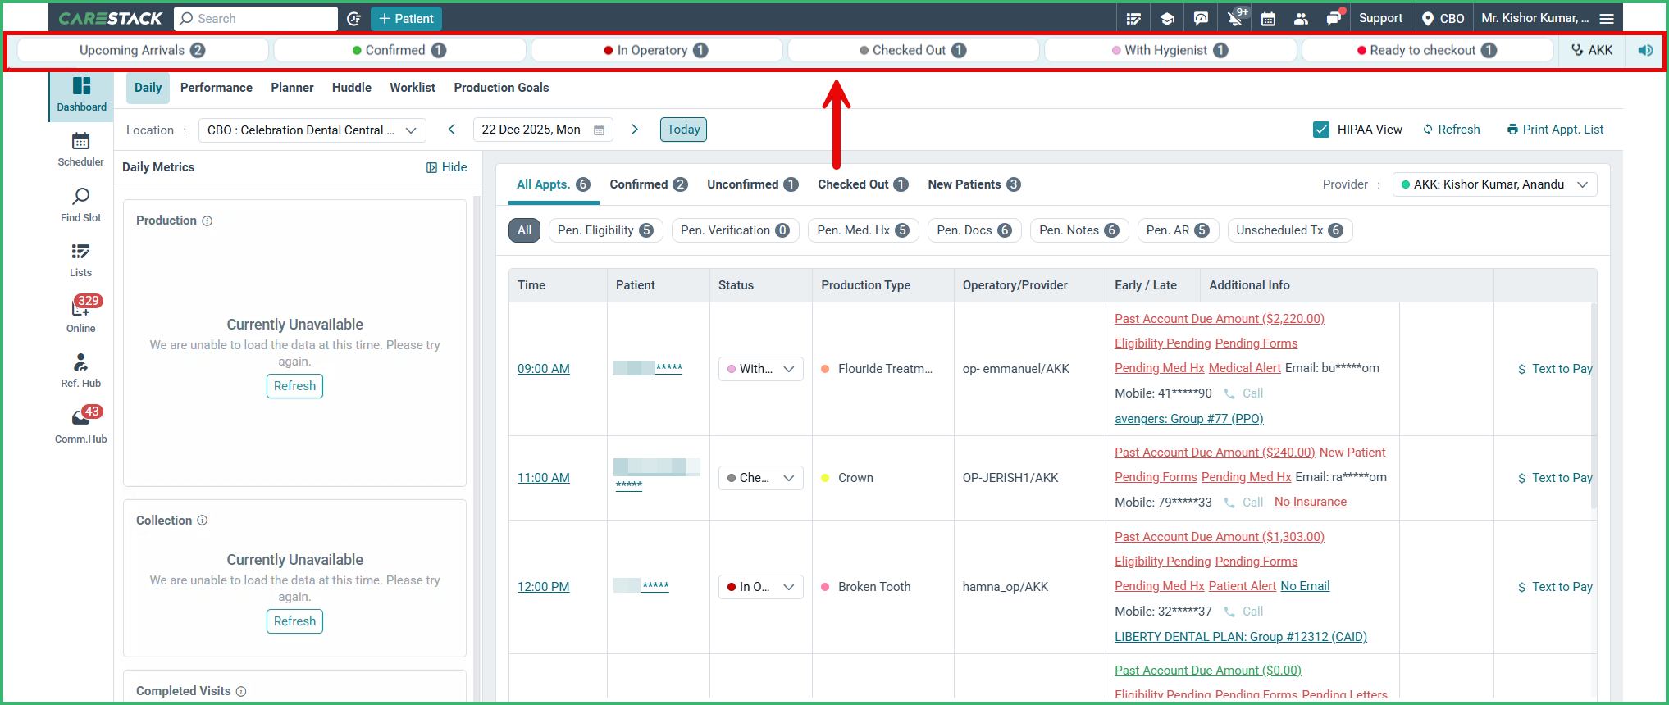Toggle Pen. Med. Hx filter
The image size is (1669, 705).
click(863, 230)
